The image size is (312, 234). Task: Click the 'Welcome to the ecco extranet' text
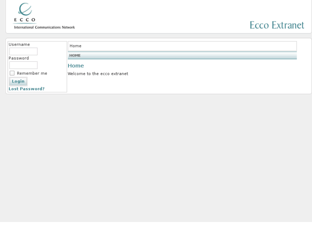point(98,74)
